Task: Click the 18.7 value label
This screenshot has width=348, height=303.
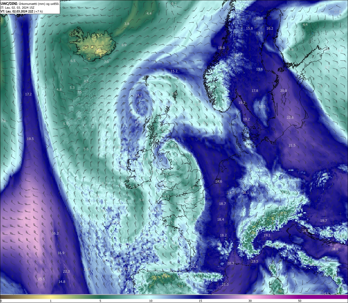Action: click(222, 204)
